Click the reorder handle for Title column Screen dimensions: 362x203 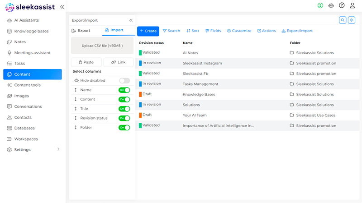click(76, 109)
